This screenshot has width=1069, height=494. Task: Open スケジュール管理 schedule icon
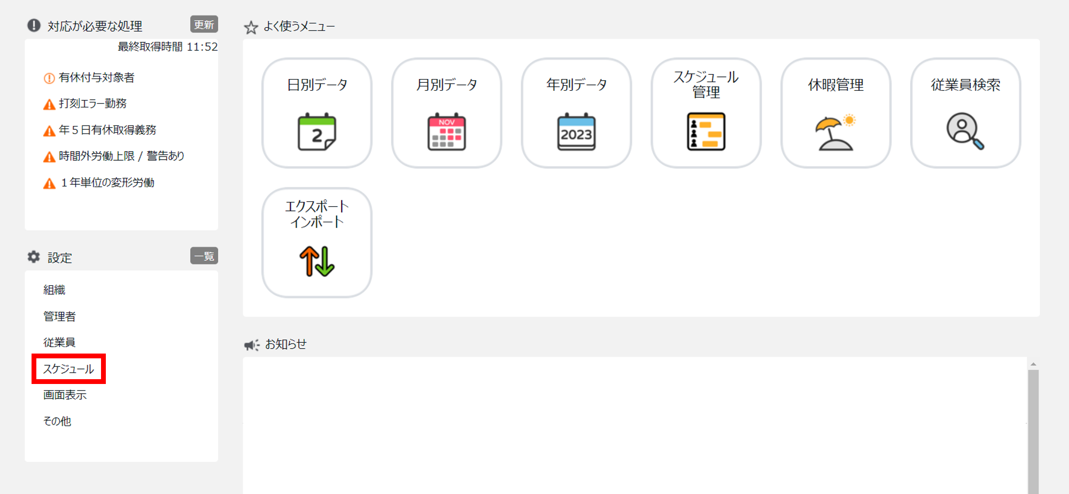[706, 131]
